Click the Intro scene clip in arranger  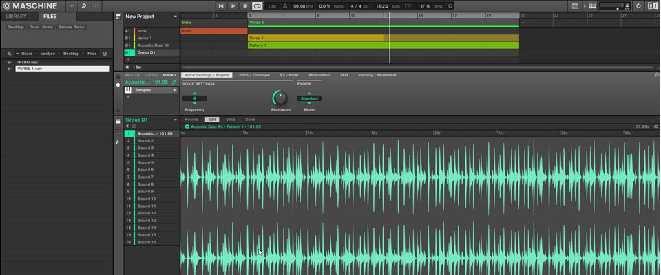(x=213, y=31)
